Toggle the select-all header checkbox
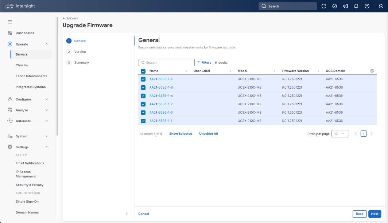Viewport: 388px width, 223px height. tap(143, 71)
